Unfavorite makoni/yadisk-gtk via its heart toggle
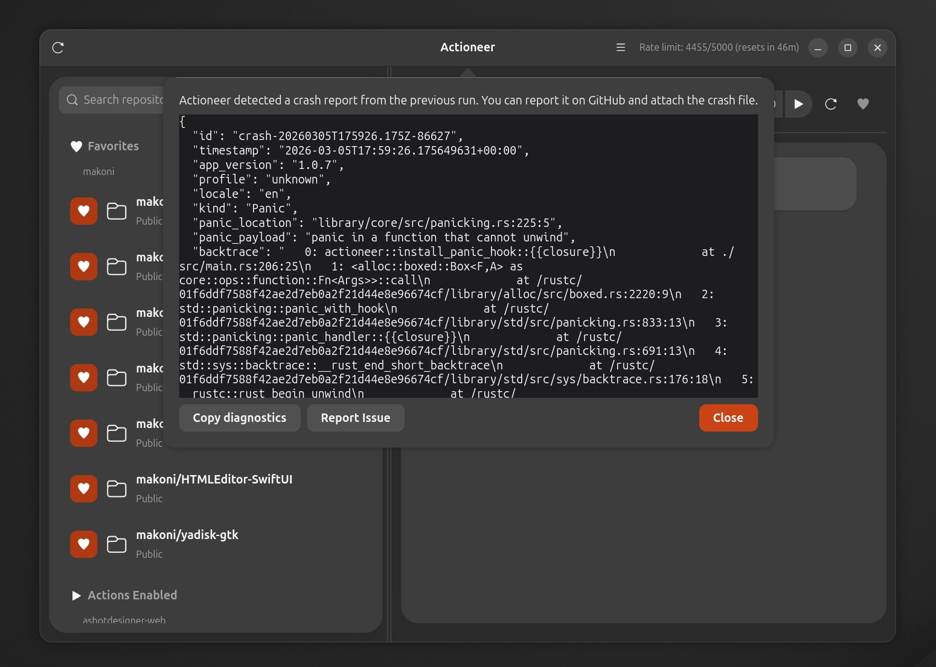Viewport: 936px width, 667px height. point(83,544)
